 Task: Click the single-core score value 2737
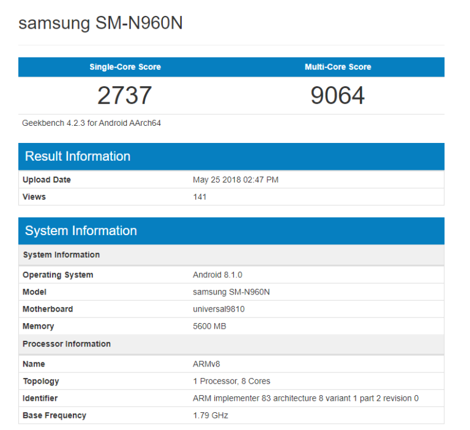click(125, 95)
